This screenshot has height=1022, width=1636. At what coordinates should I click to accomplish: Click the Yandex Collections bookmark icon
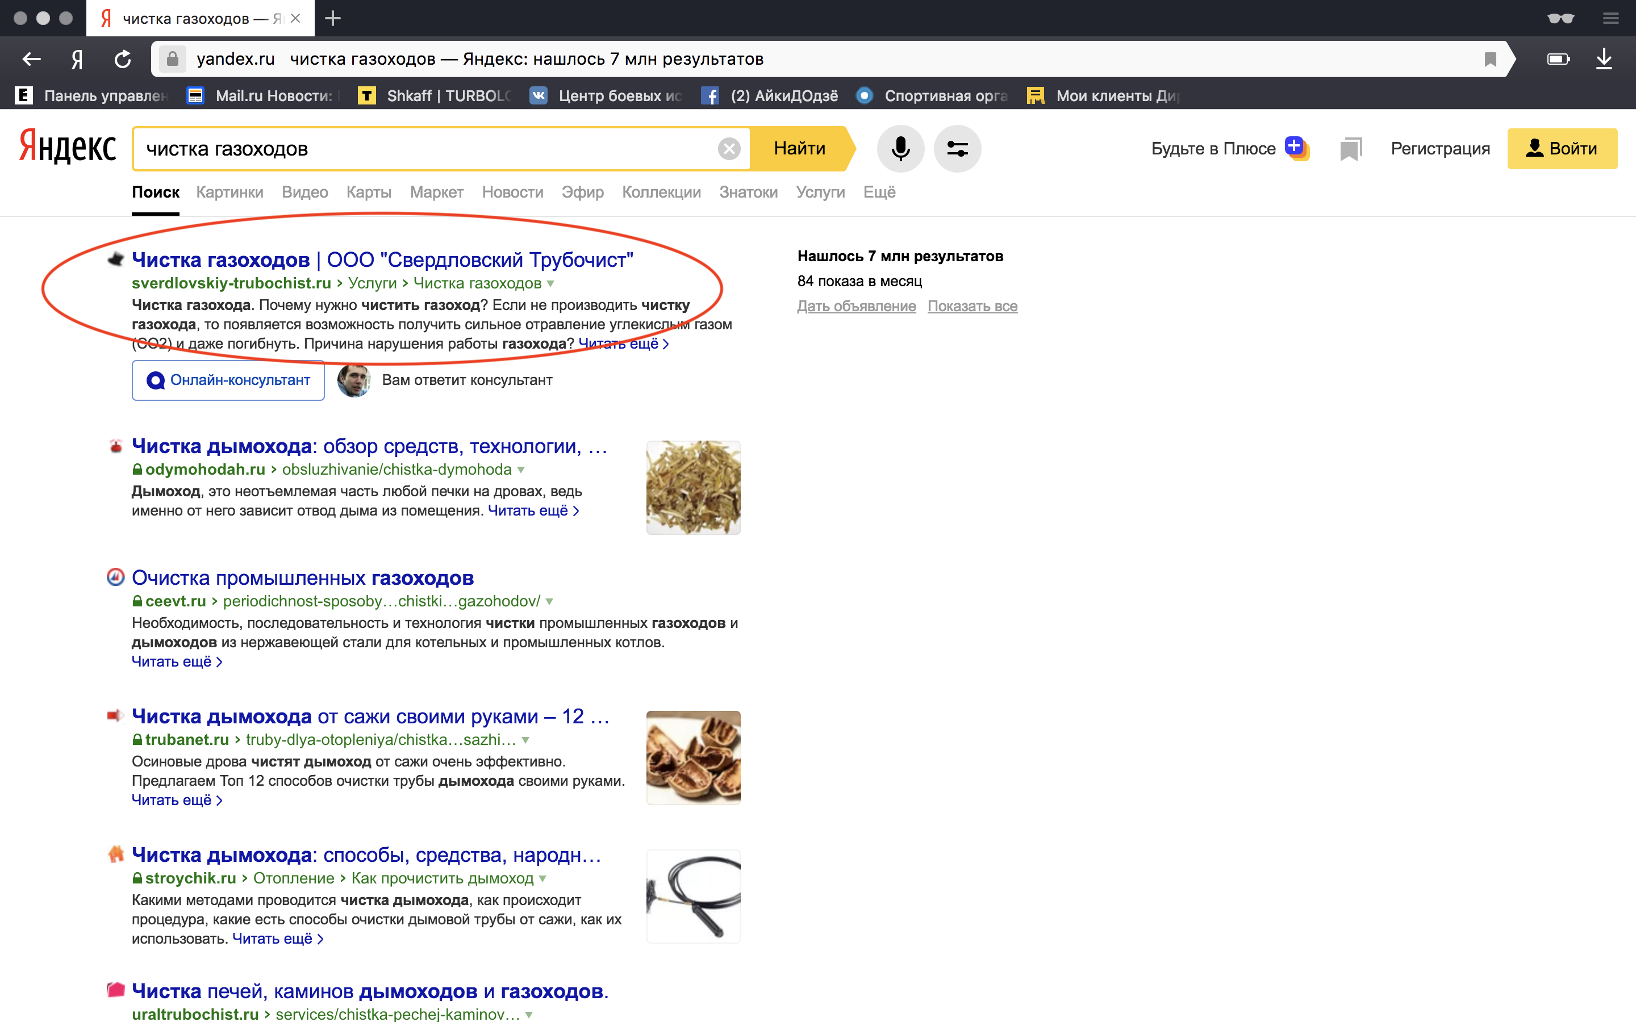click(1350, 149)
